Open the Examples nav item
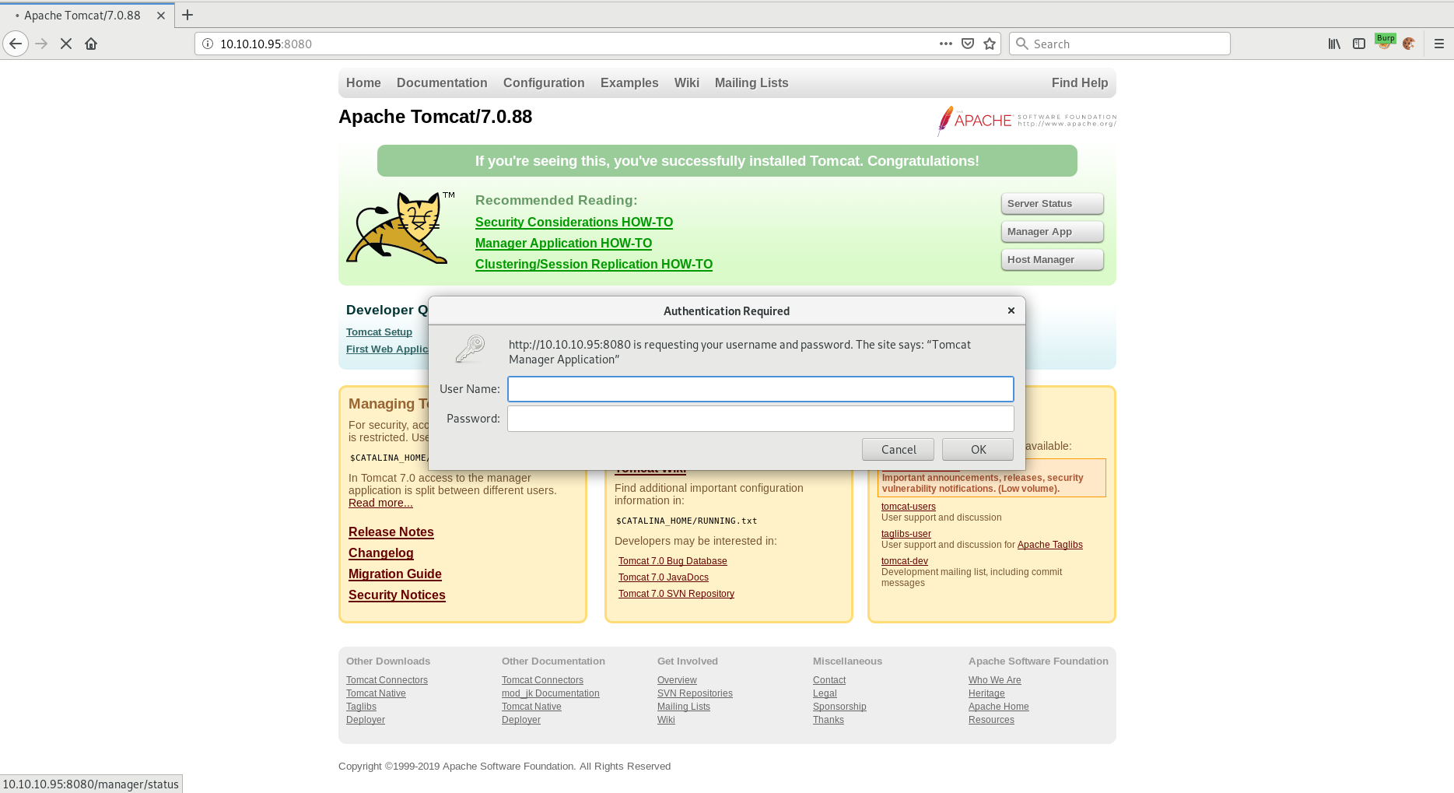The width and height of the screenshot is (1454, 793). [x=629, y=82]
